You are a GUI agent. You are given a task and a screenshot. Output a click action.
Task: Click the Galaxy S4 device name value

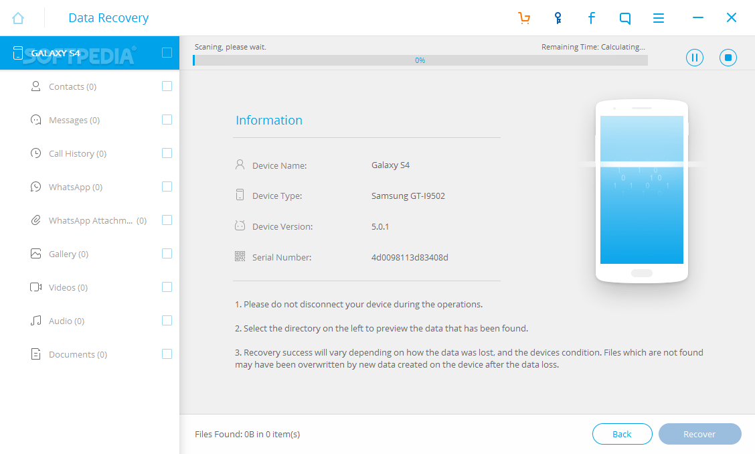[390, 165]
